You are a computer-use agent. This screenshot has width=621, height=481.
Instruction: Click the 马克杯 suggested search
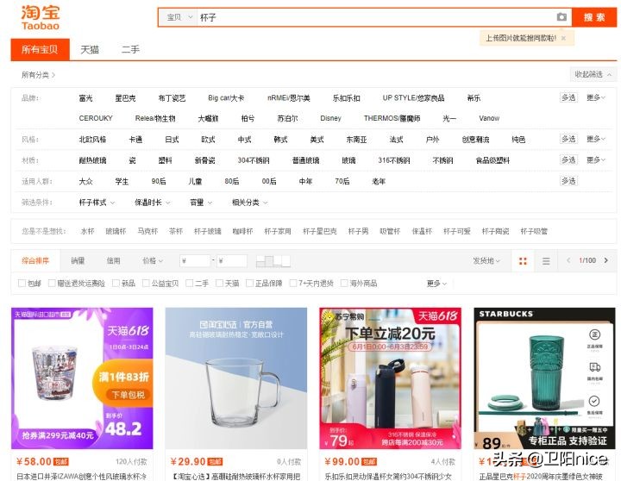(x=147, y=231)
